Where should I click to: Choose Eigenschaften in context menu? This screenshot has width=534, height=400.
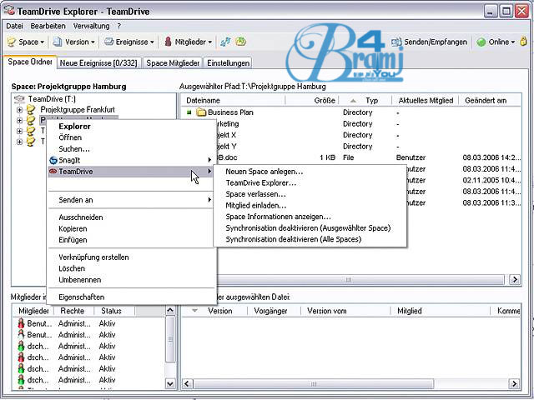click(131, 297)
